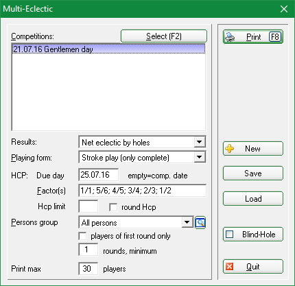Image resolution: width=295 pixels, height=286 pixels.
Task: Click the Select (F2) button
Action: 164,36
